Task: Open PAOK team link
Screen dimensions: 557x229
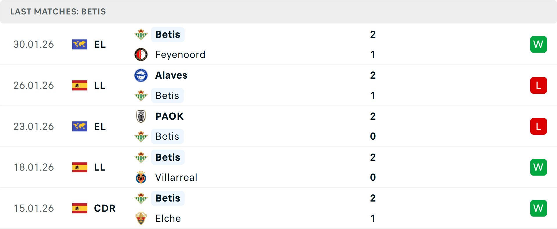Action: [169, 116]
